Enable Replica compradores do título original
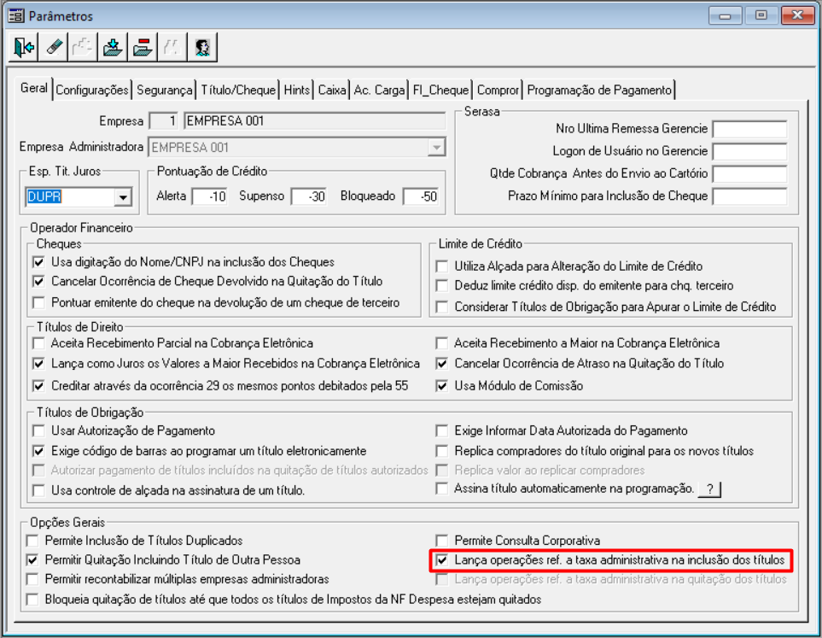Image resolution: width=822 pixels, height=638 pixels. pyautogui.click(x=442, y=451)
